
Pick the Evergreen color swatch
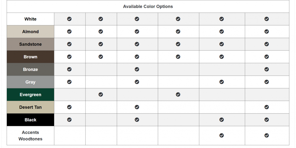[x=30, y=95]
